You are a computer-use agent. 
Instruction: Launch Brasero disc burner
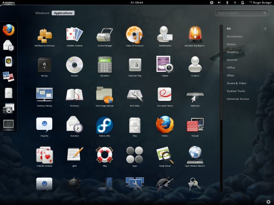click(74, 66)
